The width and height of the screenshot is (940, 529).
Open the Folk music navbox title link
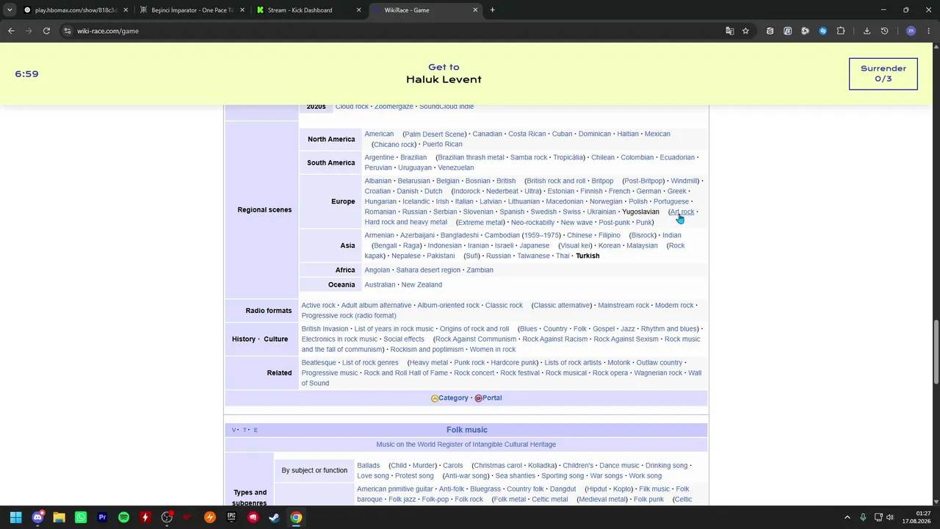(x=467, y=430)
